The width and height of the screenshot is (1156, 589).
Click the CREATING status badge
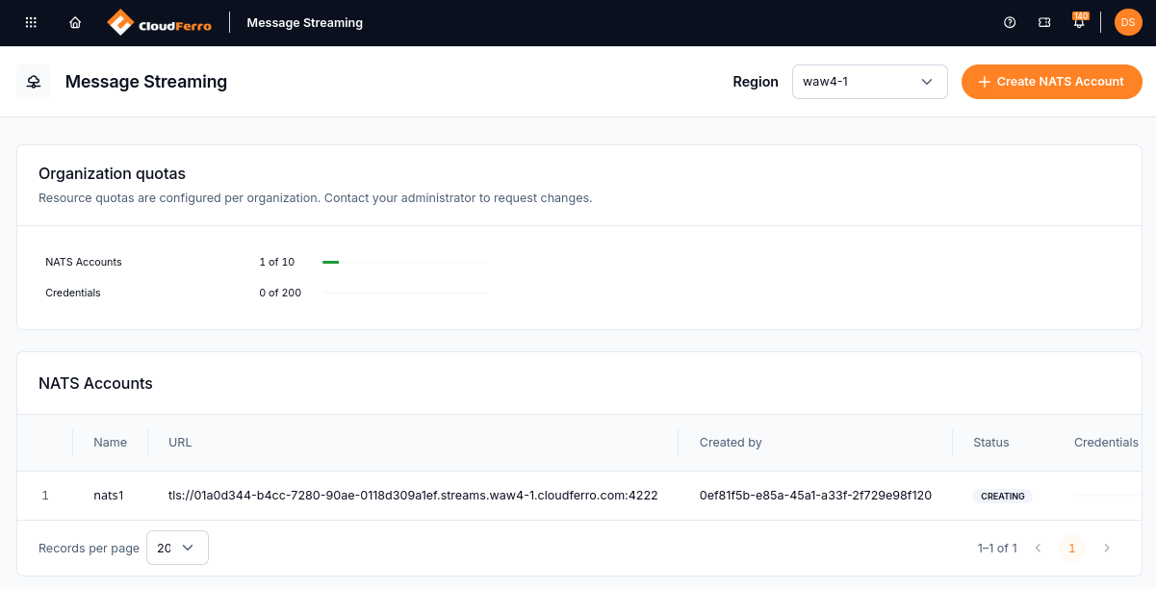tap(1003, 497)
